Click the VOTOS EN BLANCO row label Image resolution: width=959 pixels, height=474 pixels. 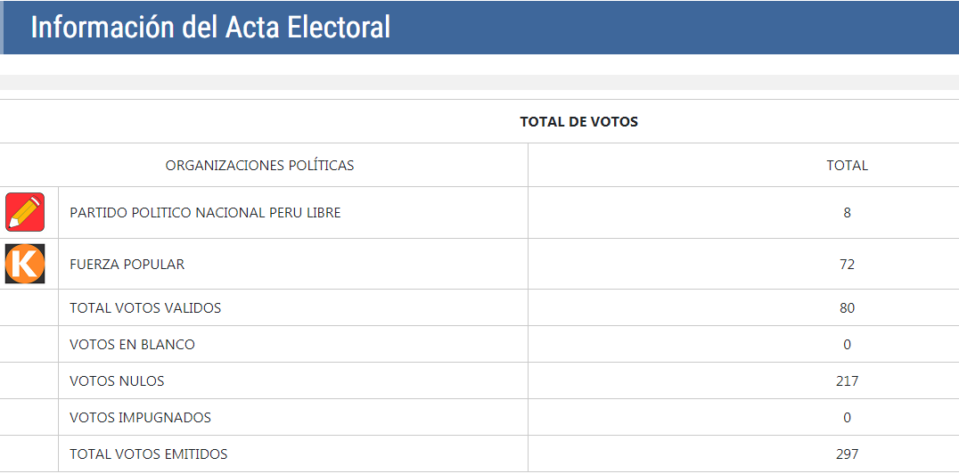coord(132,345)
